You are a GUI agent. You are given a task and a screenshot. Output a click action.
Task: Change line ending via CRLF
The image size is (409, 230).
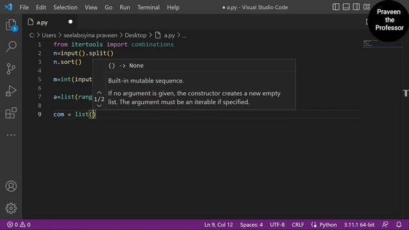click(x=298, y=224)
